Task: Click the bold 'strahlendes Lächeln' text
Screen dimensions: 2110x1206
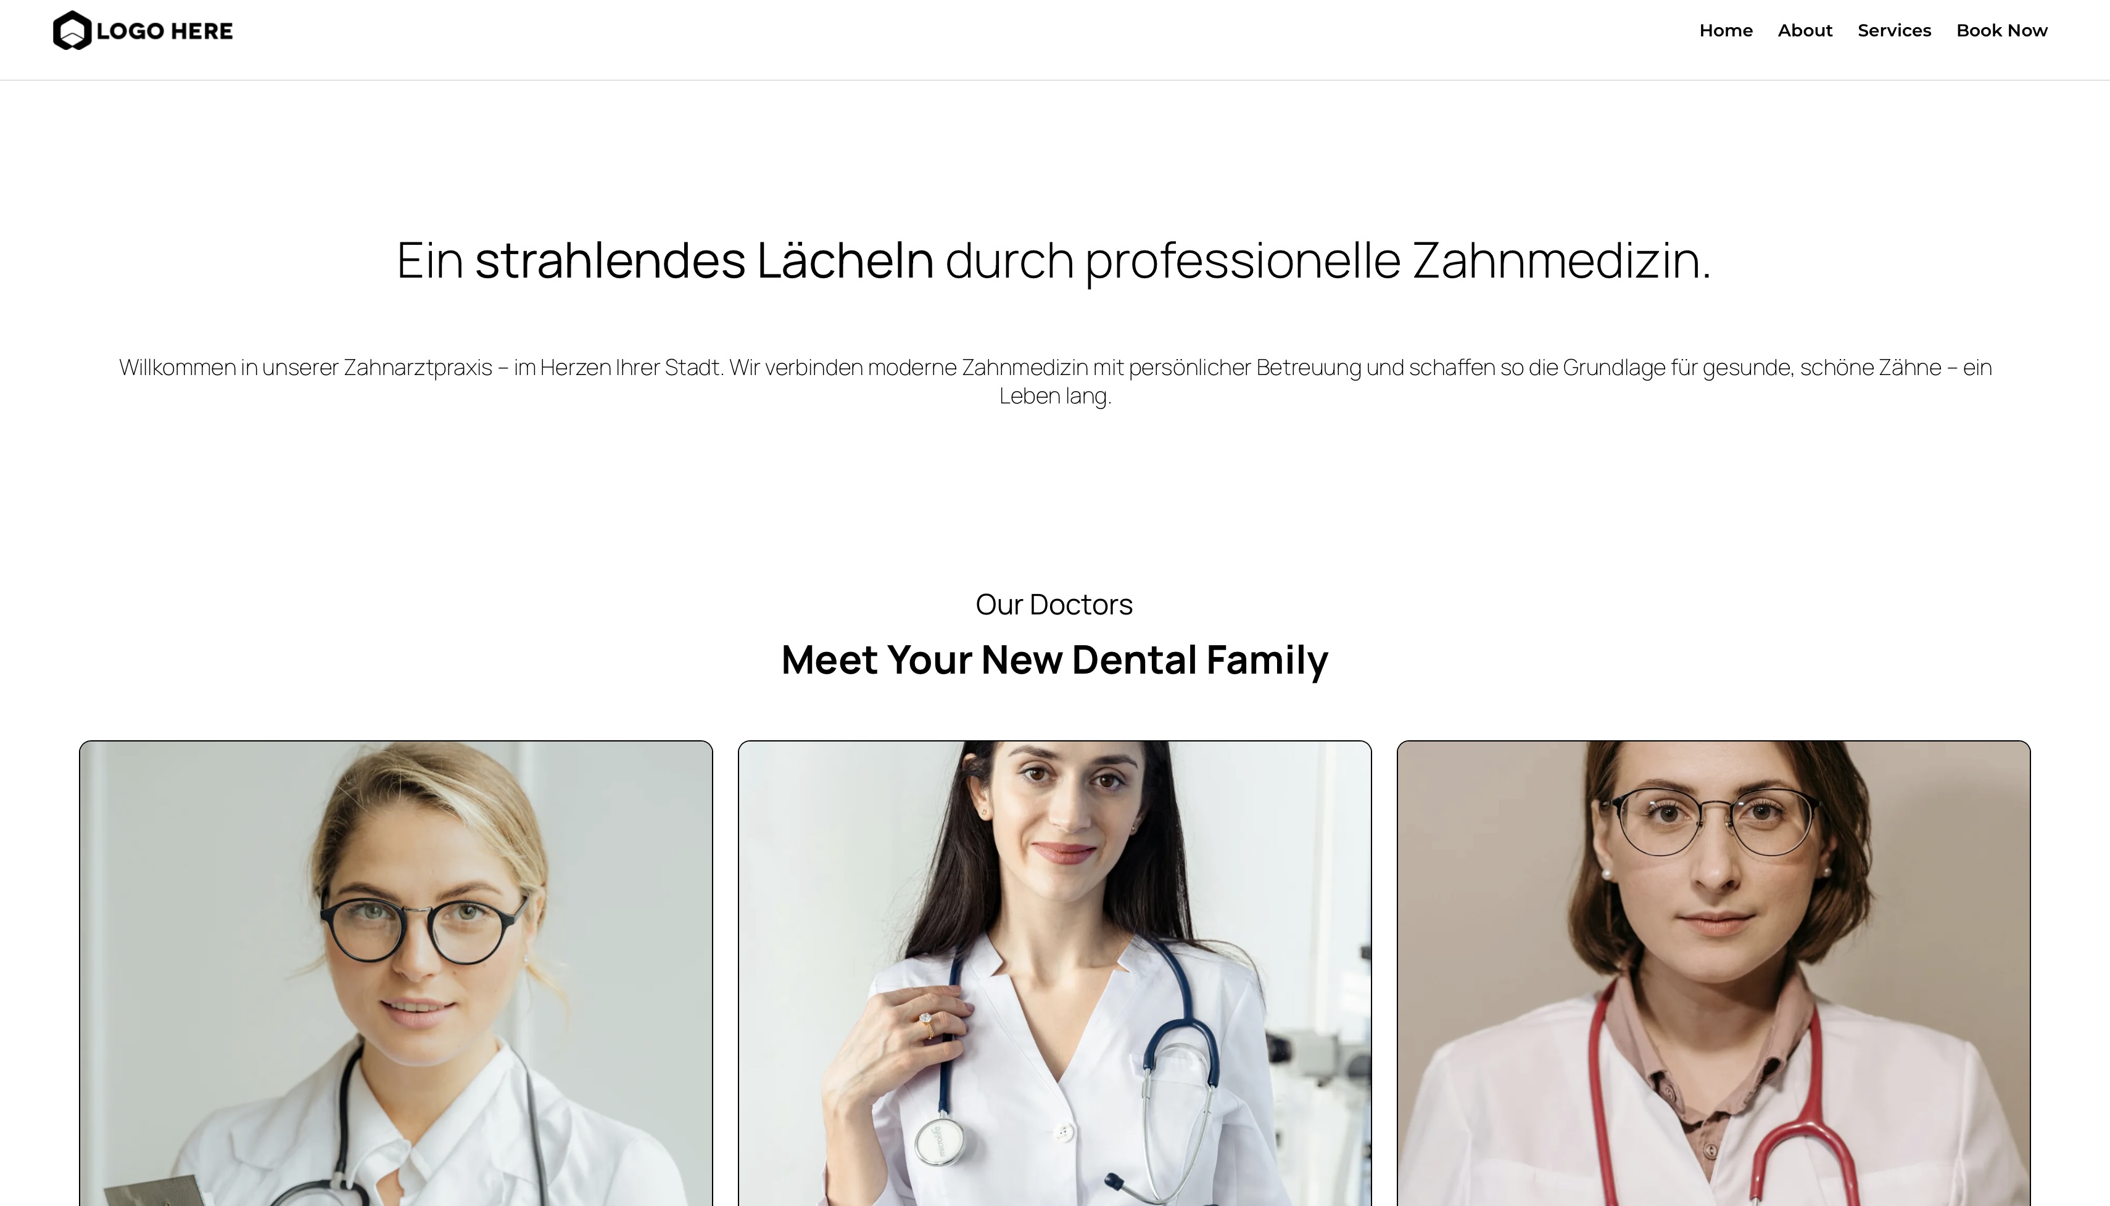Action: [x=704, y=260]
